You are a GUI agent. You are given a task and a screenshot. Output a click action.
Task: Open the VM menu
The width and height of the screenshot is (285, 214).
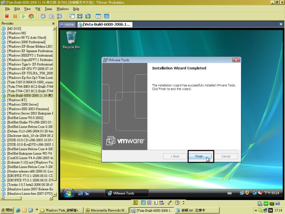[x=38, y=9]
